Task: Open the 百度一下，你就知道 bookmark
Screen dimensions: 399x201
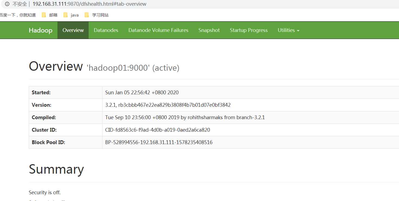Action: pyautogui.click(x=18, y=15)
